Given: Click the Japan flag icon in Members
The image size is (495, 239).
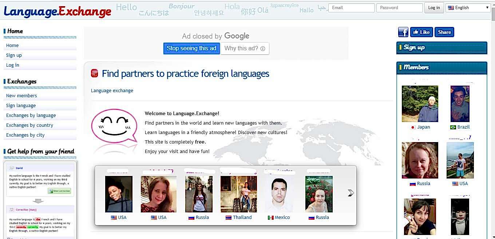Looking at the screenshot, I should 413,128.
